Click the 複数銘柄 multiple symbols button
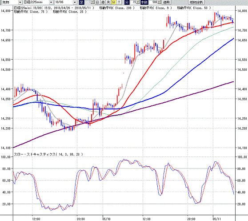Image resolution: width=248 pixels, height=221 pixels. 196,2
